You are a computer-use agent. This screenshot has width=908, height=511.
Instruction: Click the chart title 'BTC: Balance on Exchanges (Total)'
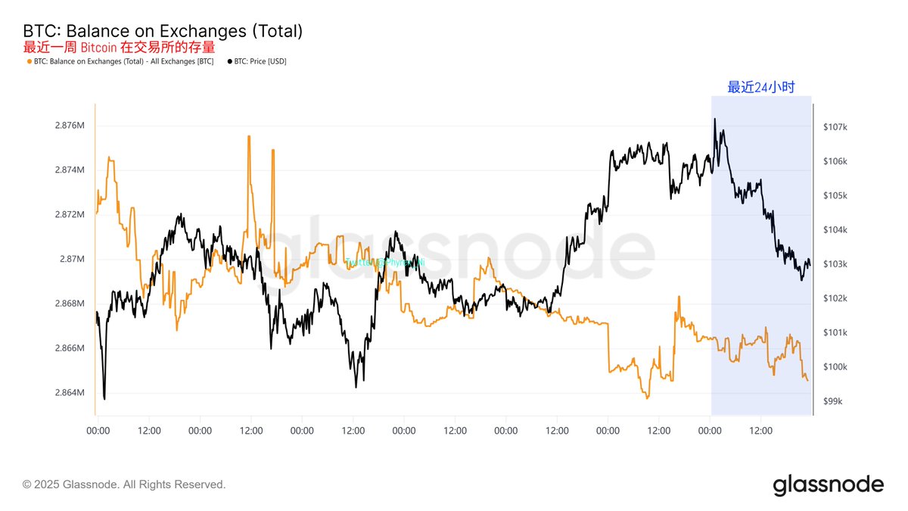(163, 31)
